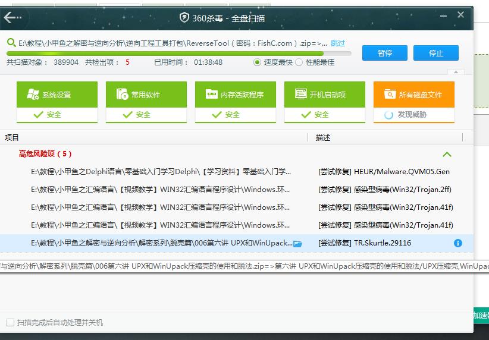Click the spinning progress icon by 发现威胁
The width and height of the screenshot is (489, 340).
(388, 115)
